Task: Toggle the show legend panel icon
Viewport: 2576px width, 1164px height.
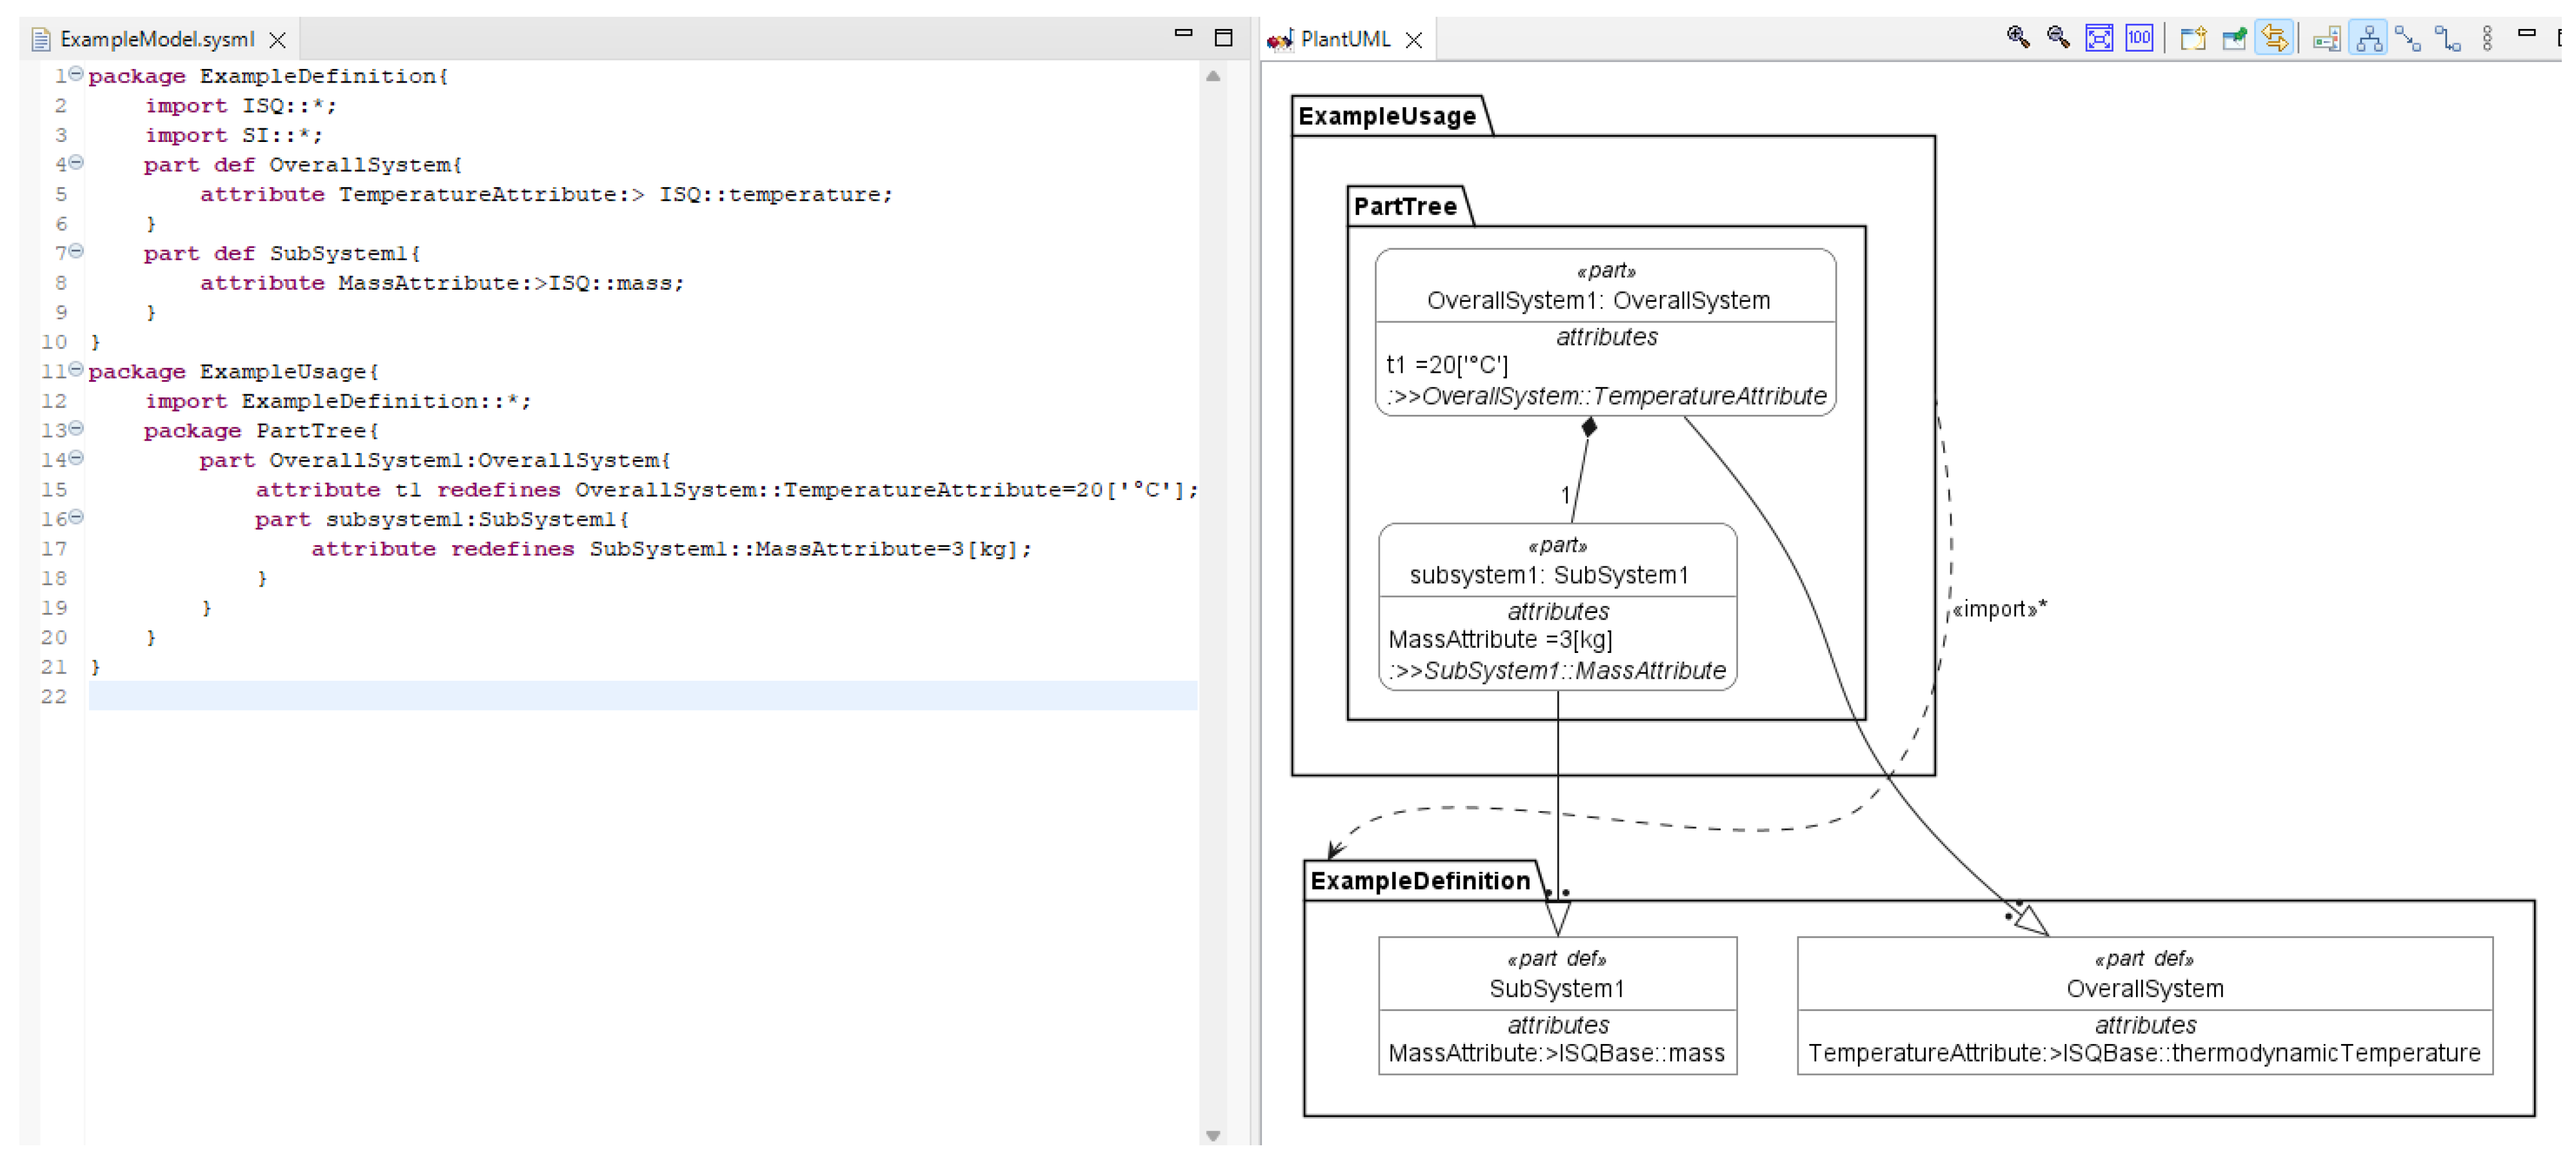Action: (x=2327, y=38)
